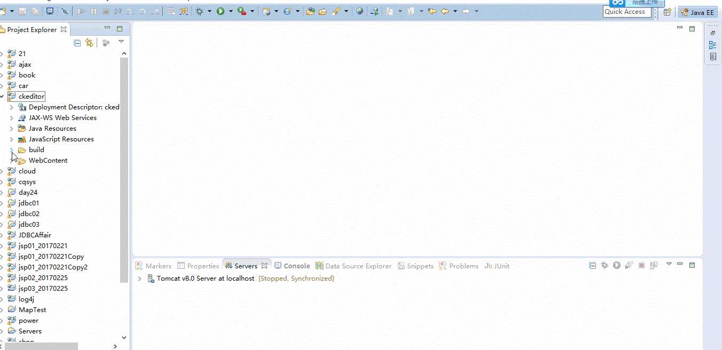Viewport: 722px width, 350px height.
Task: Click the Quick Access field
Action: (x=627, y=12)
